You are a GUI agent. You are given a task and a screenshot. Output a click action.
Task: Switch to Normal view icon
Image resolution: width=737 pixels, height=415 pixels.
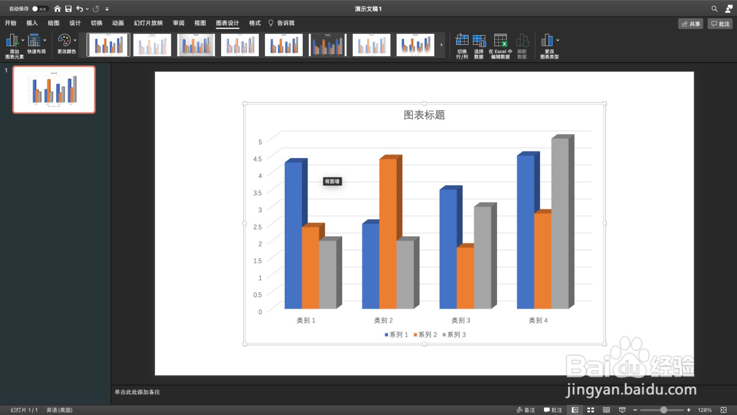pyautogui.click(x=575, y=410)
